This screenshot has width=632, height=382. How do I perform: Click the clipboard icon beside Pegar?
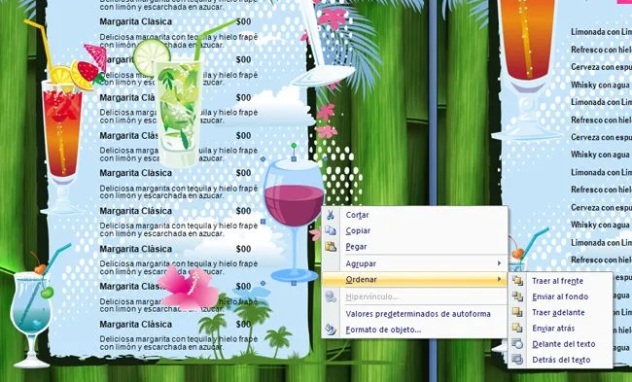331,246
